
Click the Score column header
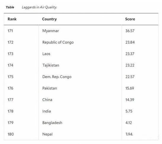(130, 19)
